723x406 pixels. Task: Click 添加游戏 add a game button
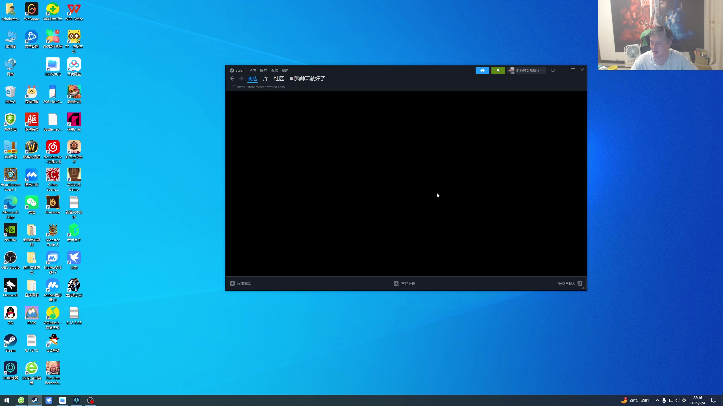click(x=240, y=283)
